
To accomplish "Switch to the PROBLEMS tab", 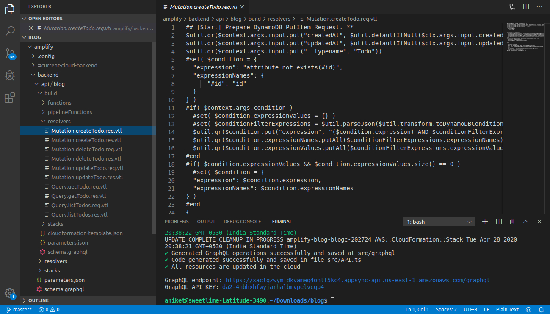I will click(x=177, y=222).
